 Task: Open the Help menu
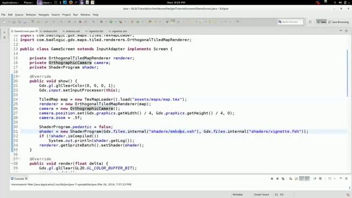coord(95,15)
